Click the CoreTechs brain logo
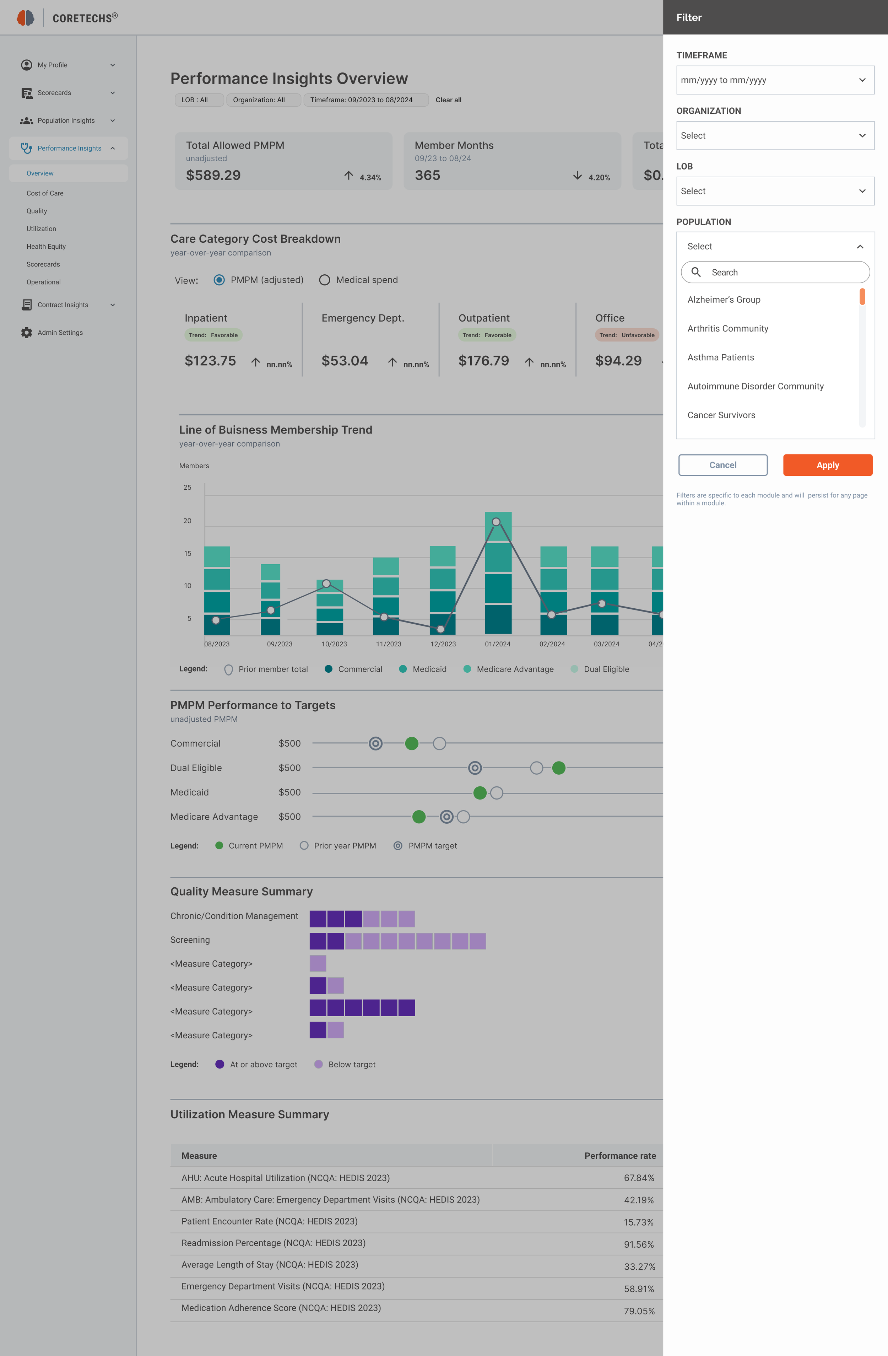The height and width of the screenshot is (1356, 888). click(25, 18)
